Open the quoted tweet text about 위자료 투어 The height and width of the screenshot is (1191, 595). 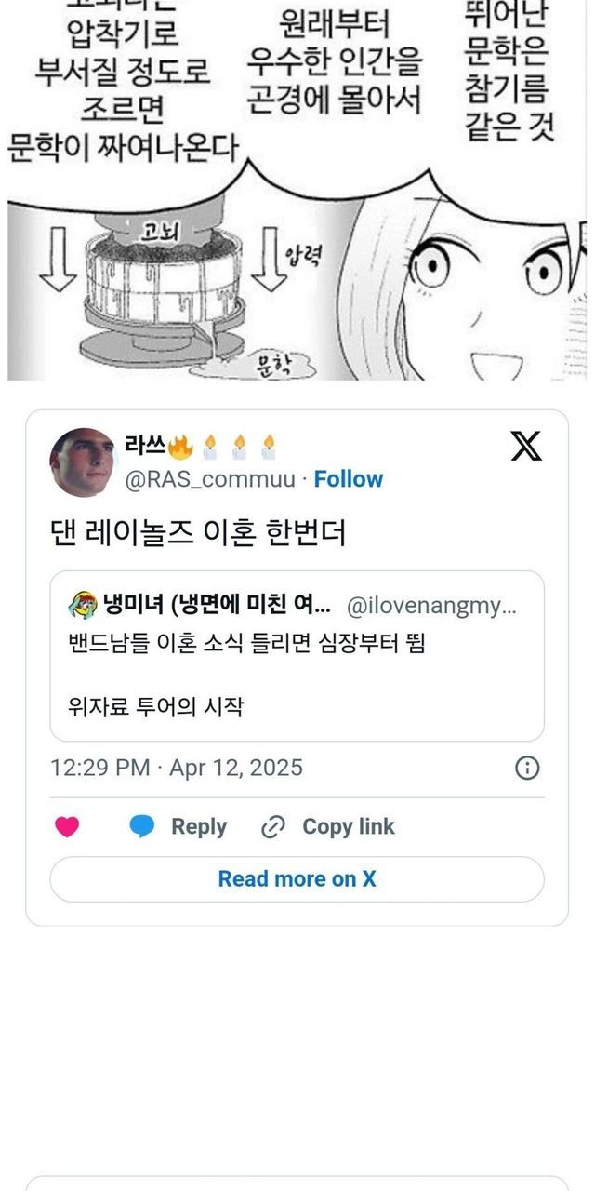tap(155, 706)
